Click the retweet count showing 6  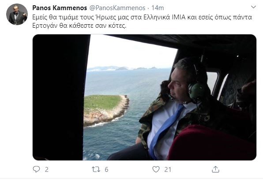tap(106, 170)
